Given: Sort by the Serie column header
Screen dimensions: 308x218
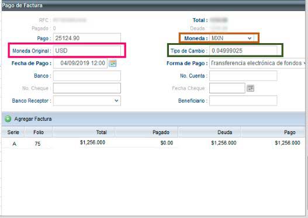Looking at the screenshot, I should click(13, 132).
